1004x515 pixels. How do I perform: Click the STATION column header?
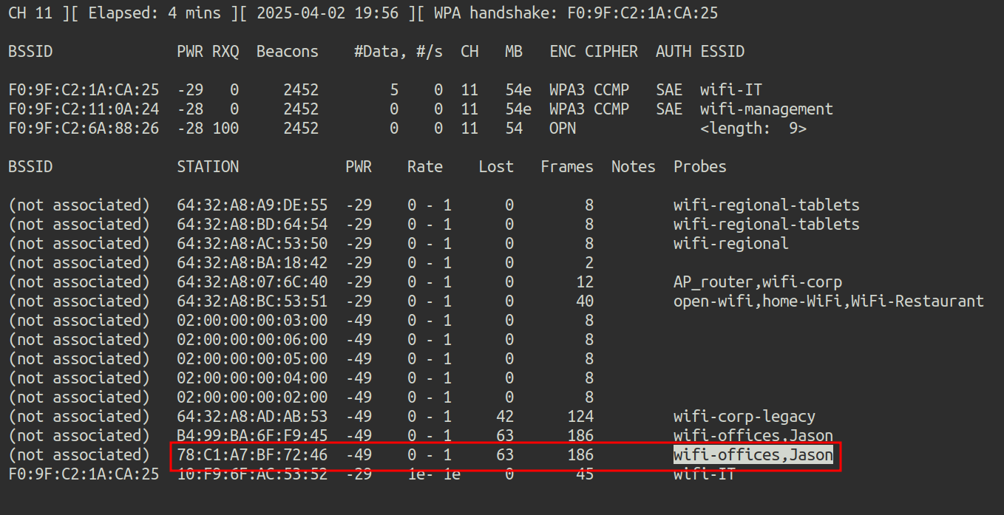coord(208,167)
